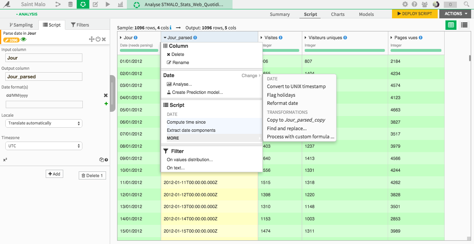Click the Output column input field

point(44,77)
